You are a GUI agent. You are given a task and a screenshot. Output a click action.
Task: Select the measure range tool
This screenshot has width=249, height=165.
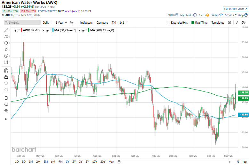(6, 62)
